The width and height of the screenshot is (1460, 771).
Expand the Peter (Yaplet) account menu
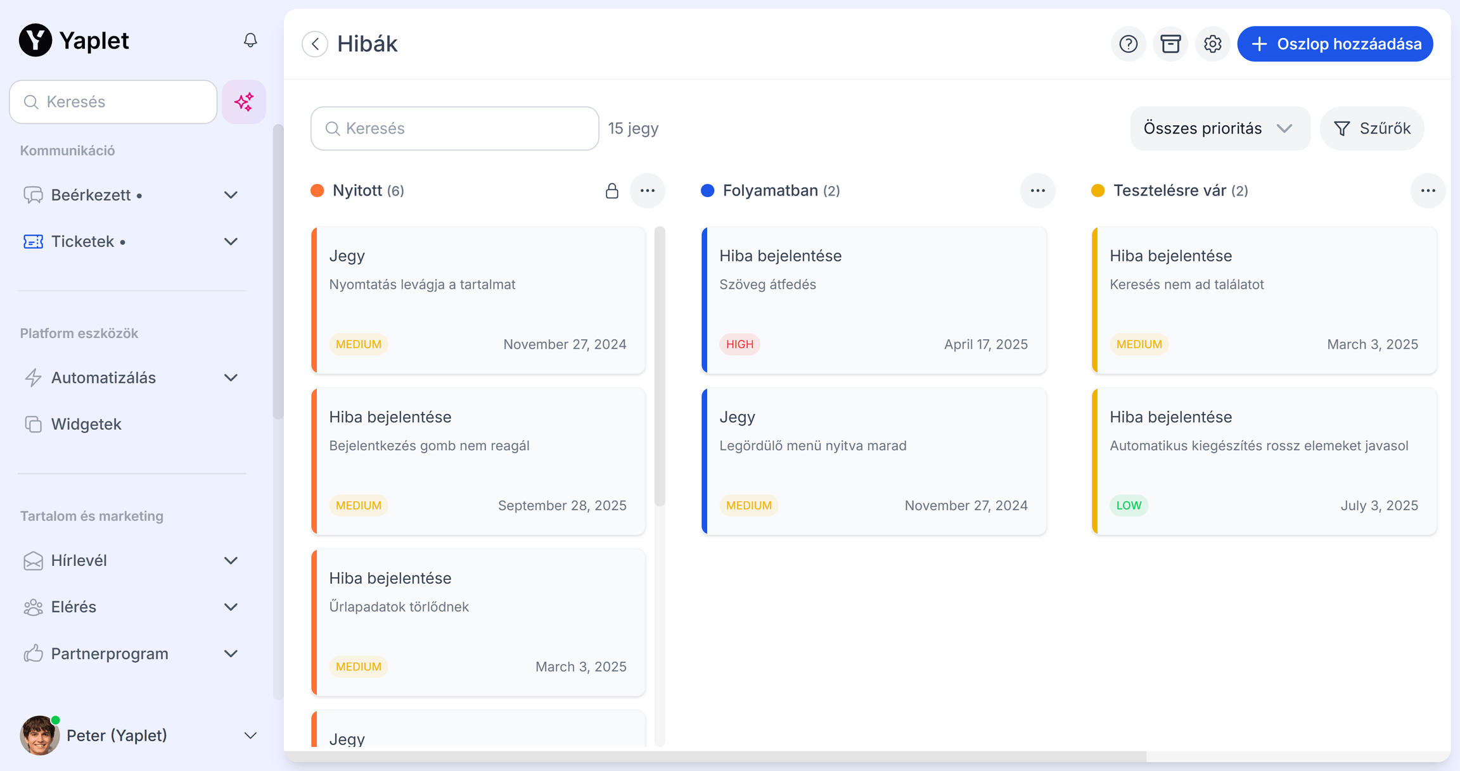point(250,736)
